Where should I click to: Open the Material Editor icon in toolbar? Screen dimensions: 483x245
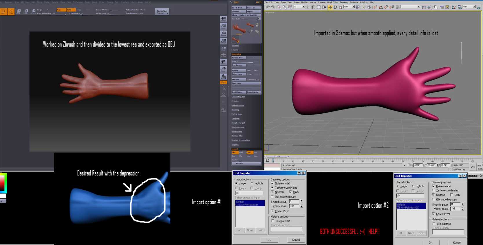[x=453, y=7]
